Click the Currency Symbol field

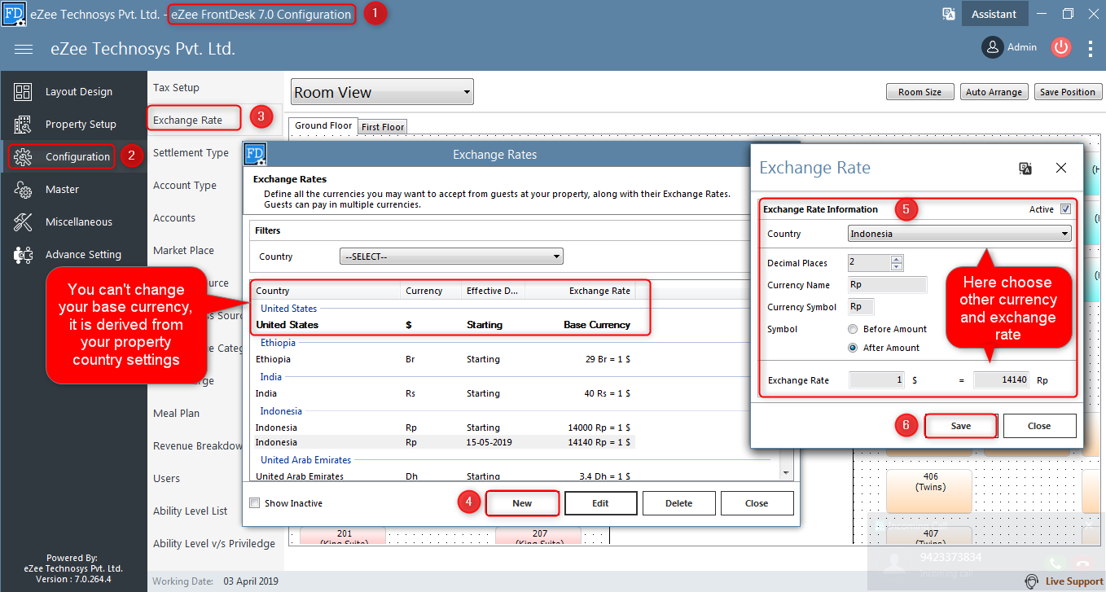coord(861,307)
